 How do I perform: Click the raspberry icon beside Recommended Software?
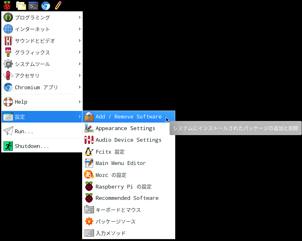pyautogui.click(x=89, y=198)
